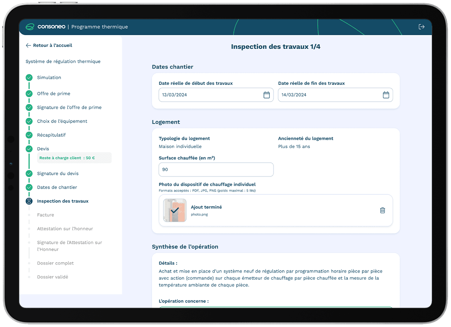Screen dimensions: 451x327
Task: Click the green checkmark beside Simulation
Action: coord(29,78)
